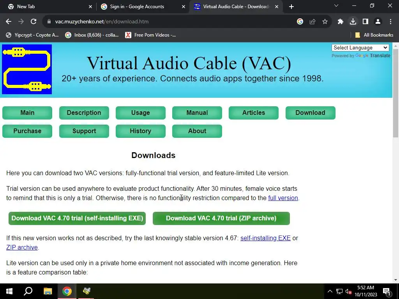The width and height of the screenshot is (399, 299).
Task: Download VAC 4.70 trial self-installing EXE
Action: 77,218
